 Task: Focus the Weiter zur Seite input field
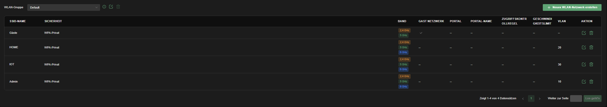[576, 98]
